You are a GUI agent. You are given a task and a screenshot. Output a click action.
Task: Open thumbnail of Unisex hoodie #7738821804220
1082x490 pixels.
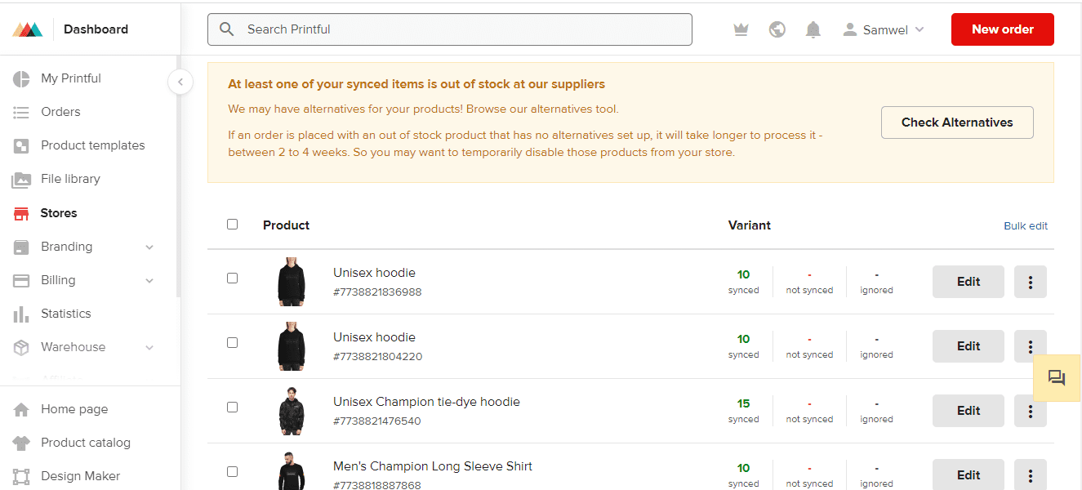(291, 346)
